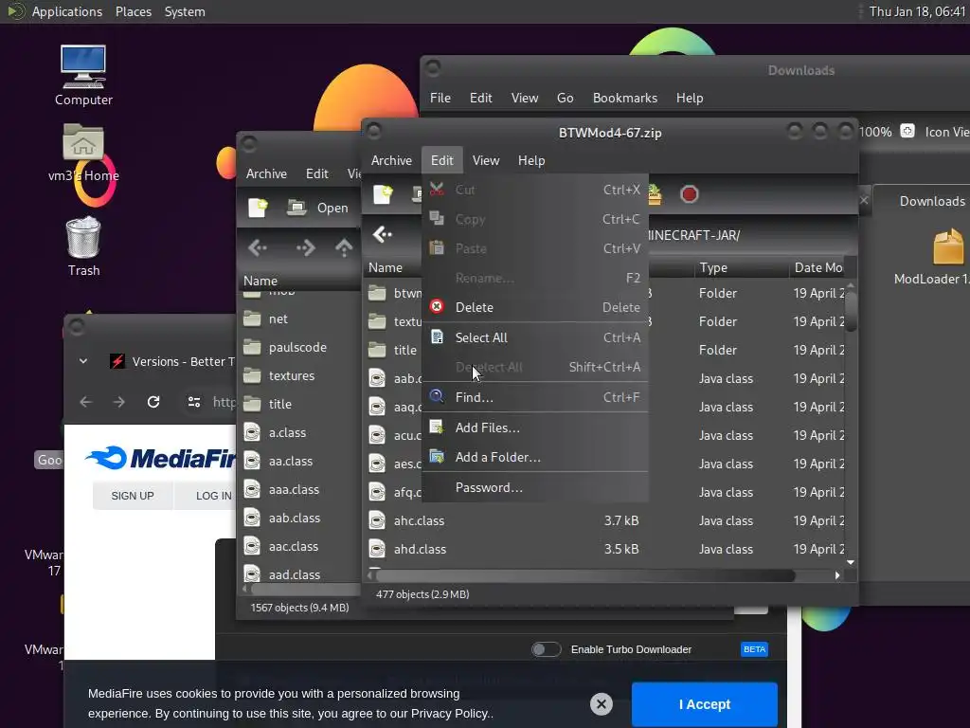This screenshot has height=728, width=970.
Task: Open browser site settings icon beside address
Action: (193, 402)
